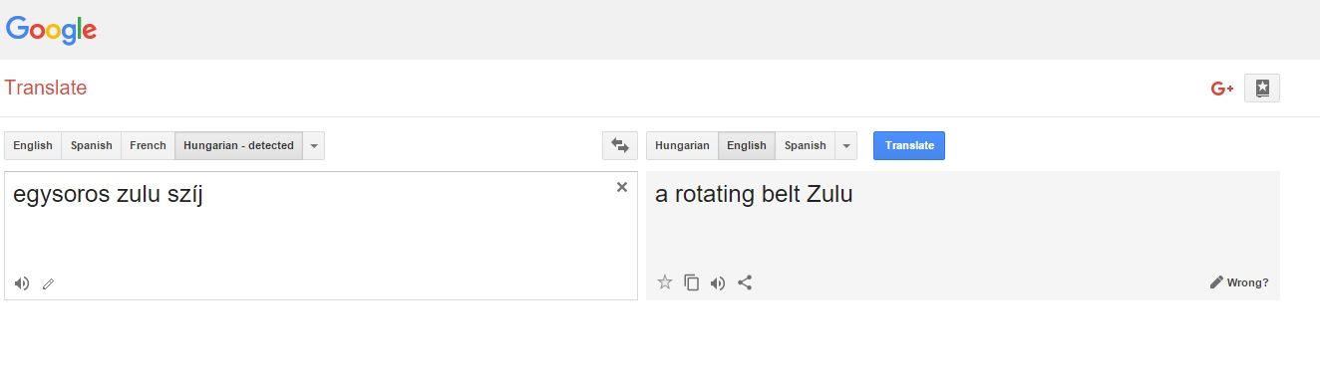Listen to source text speaker icon
The image size is (1320, 370).
click(x=22, y=283)
